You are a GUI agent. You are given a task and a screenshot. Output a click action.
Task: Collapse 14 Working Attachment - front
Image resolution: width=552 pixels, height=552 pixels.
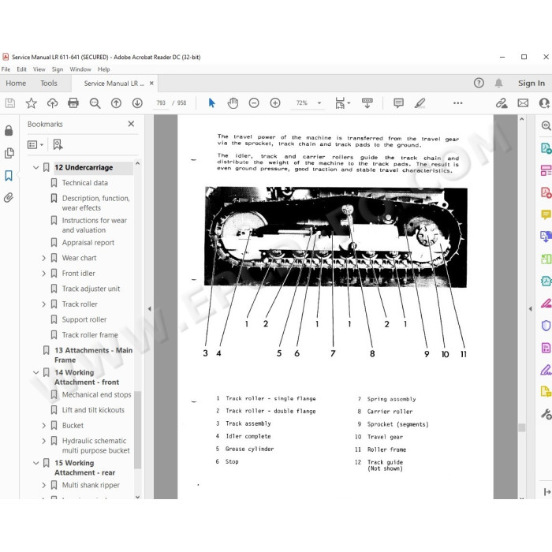(36, 372)
